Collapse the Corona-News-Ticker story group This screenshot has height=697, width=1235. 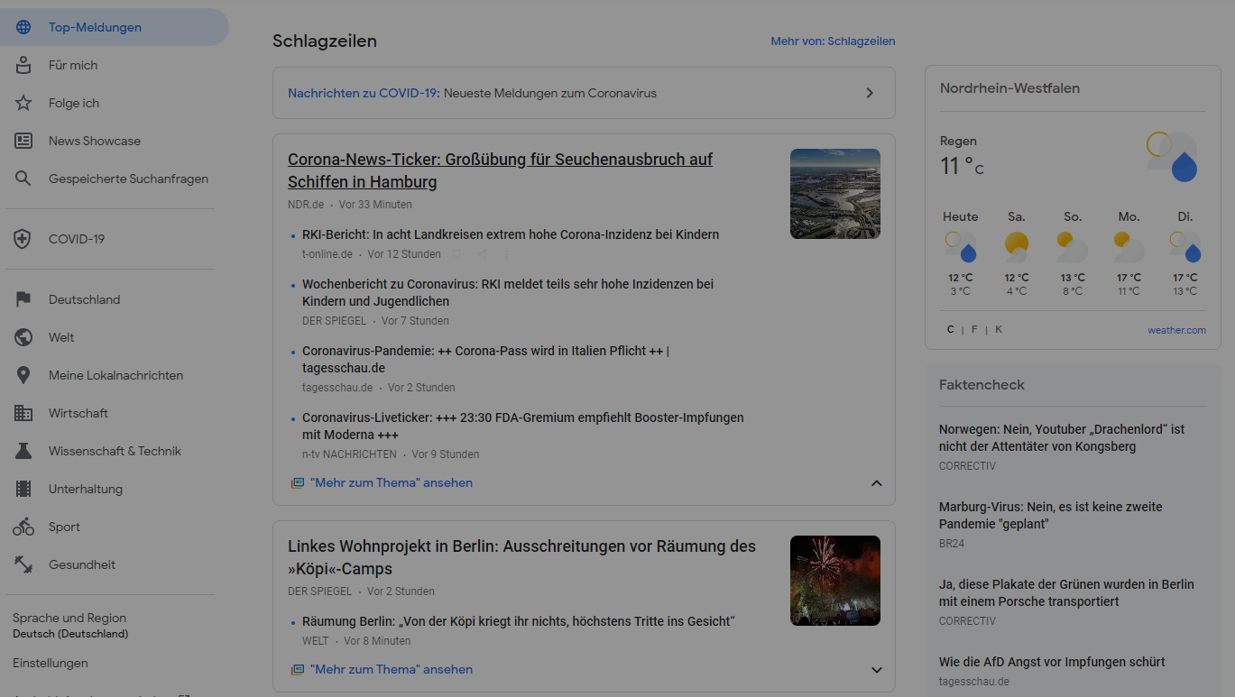(x=876, y=483)
